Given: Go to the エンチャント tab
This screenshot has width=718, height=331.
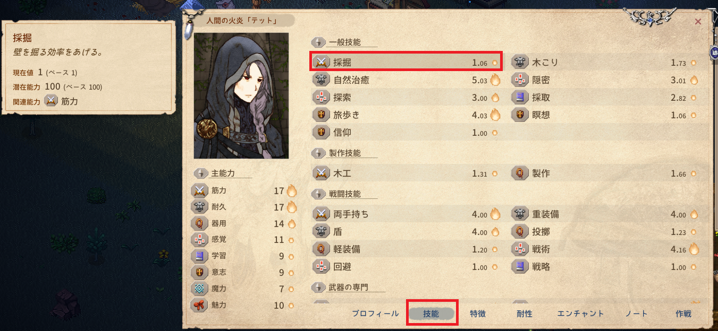Looking at the screenshot, I should coord(581,313).
